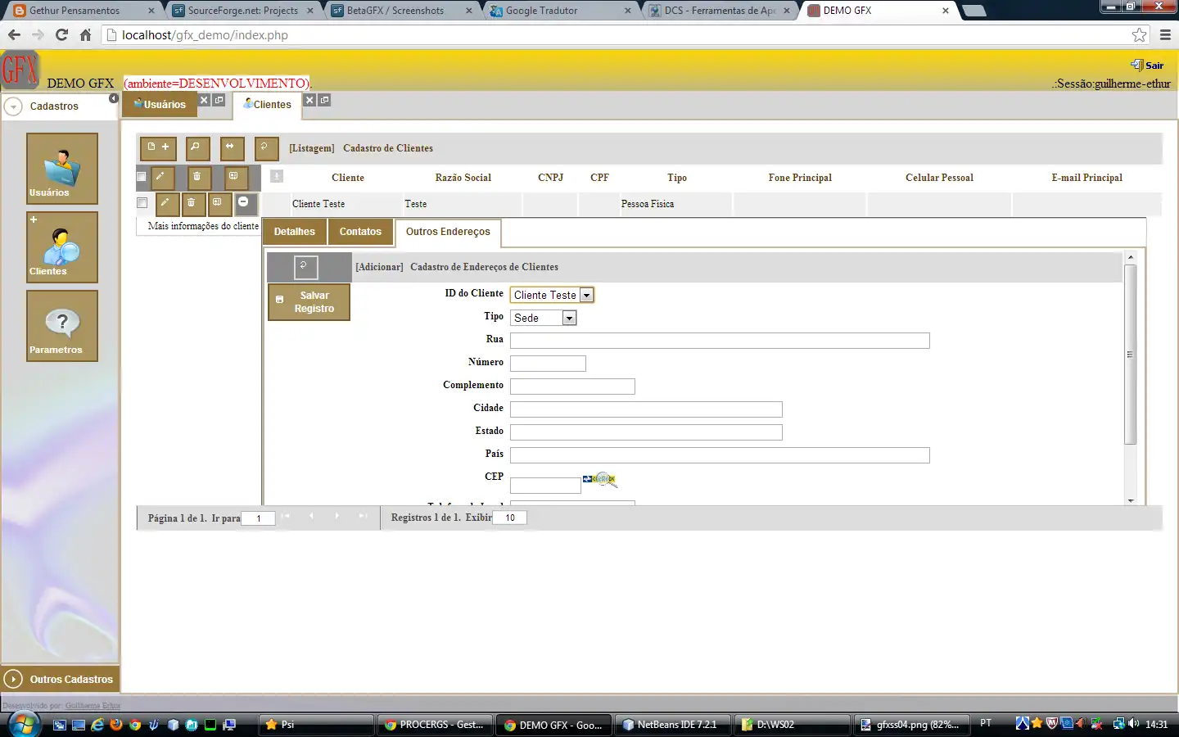Select the Outros Endereços sub-tab

[x=448, y=232]
